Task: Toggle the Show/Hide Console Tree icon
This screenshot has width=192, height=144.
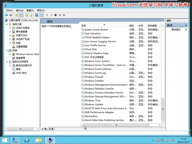Action: click(x=21, y=15)
